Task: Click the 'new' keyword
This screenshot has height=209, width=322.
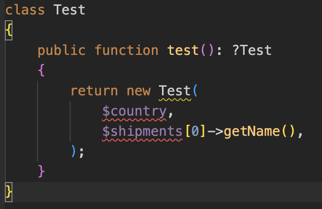Action: click(138, 91)
